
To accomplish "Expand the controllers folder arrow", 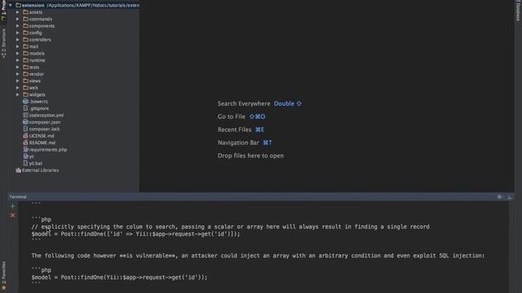I will pos(18,40).
